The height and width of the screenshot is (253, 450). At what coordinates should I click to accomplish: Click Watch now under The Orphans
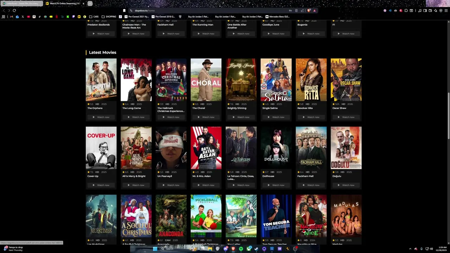click(101, 117)
